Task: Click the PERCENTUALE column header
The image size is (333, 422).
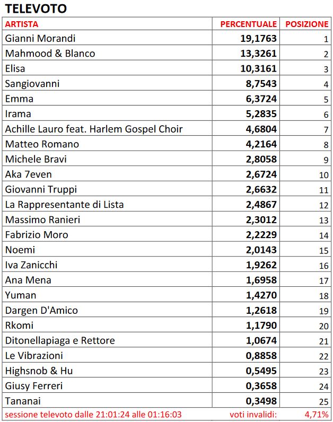Action: click(x=248, y=24)
